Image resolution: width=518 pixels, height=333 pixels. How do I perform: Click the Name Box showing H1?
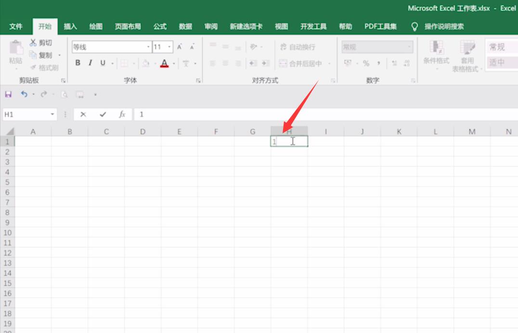[x=26, y=115]
